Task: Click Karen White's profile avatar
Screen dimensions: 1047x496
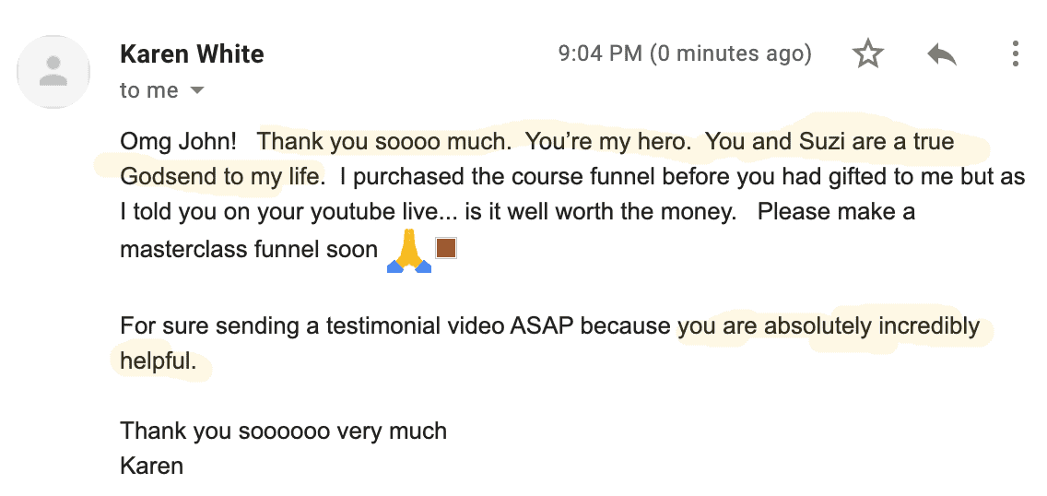Action: coord(53,71)
